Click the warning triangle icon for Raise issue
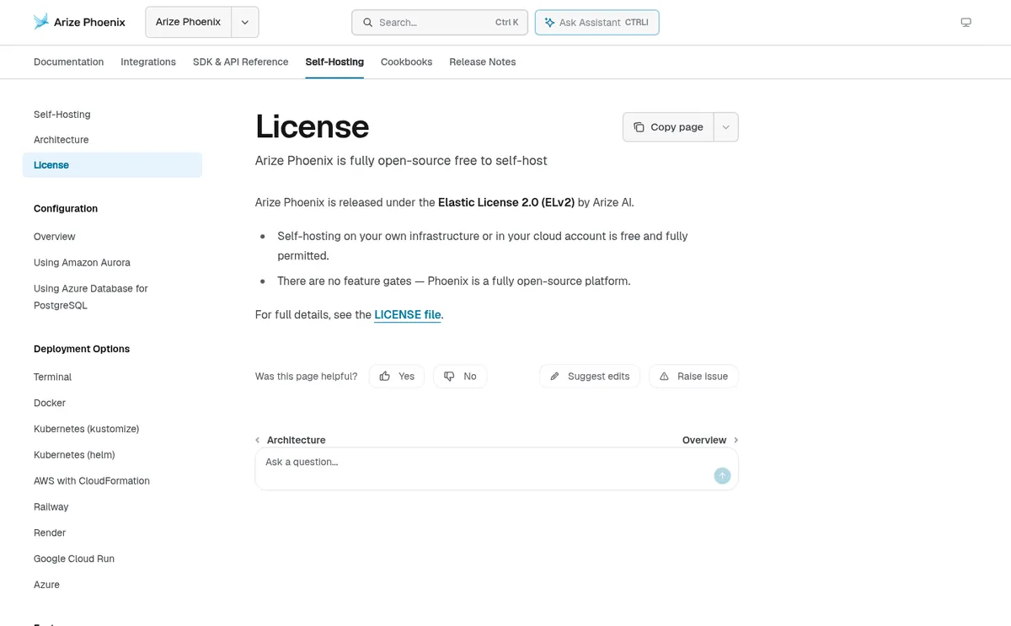Image resolution: width=1011 pixels, height=626 pixels. pyautogui.click(x=664, y=377)
